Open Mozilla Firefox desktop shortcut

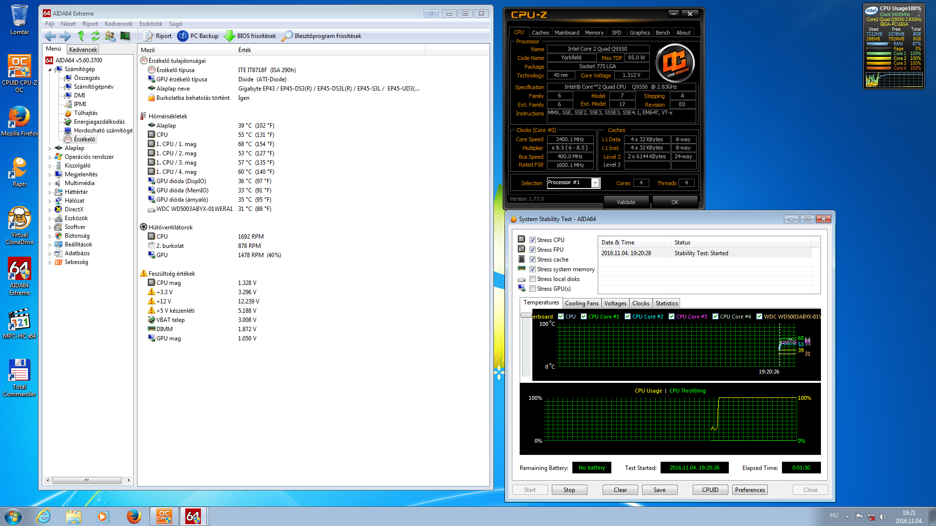coord(19,121)
